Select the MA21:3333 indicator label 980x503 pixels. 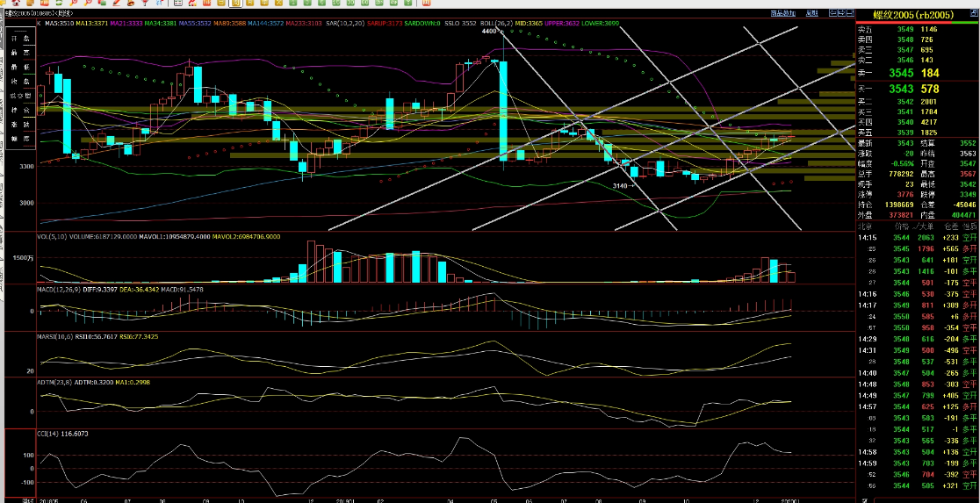tap(126, 23)
